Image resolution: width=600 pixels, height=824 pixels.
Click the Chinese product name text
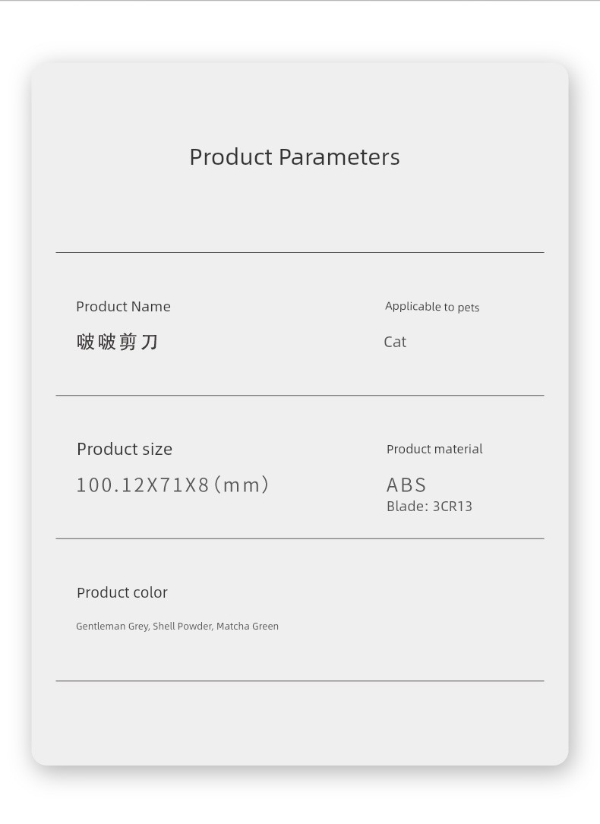pos(117,342)
